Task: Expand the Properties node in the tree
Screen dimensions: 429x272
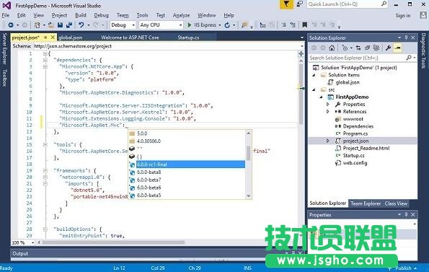Action: pos(328,105)
